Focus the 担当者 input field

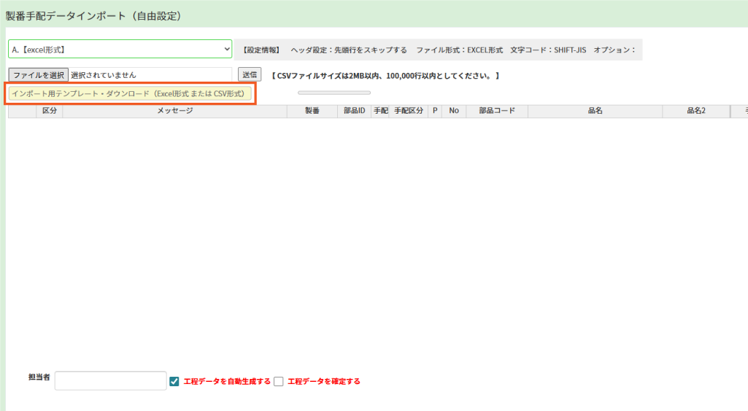110,380
